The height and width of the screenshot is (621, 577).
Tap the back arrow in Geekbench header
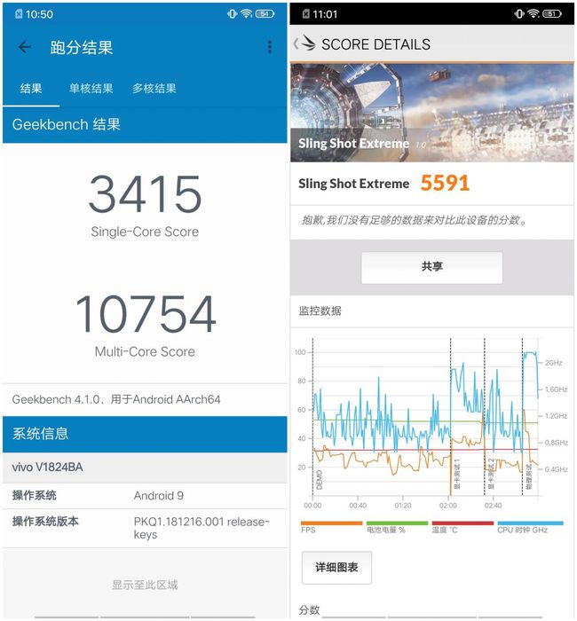coord(25,47)
